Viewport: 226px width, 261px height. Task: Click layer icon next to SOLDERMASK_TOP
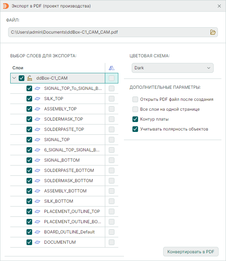point(37,119)
